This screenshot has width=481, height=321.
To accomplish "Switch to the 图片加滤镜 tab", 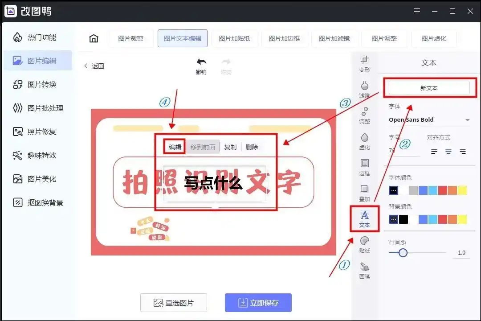I will tap(334, 38).
